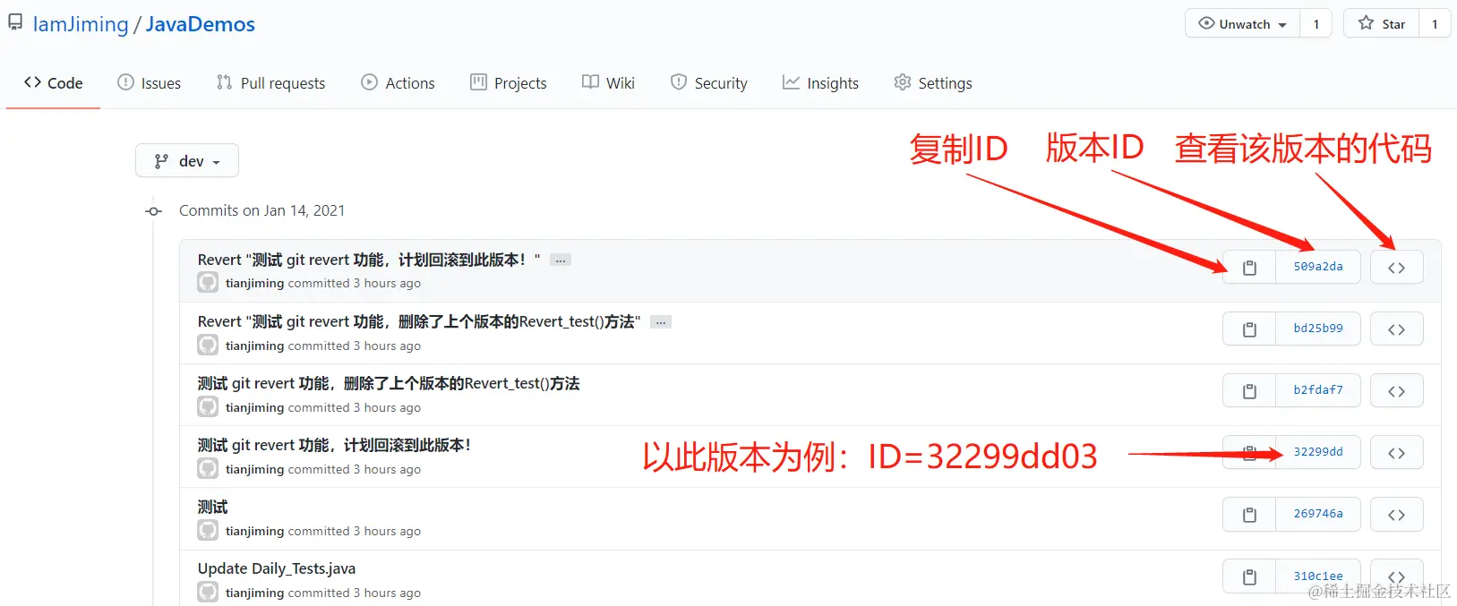Switch to the Code tab
The image size is (1457, 606).
point(54,82)
